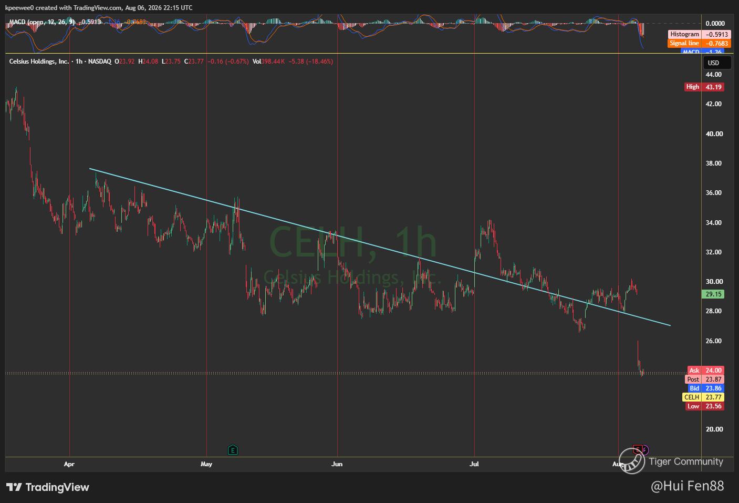Screen dimensions: 739x503
Task: Click the Apr label on time axis
Action: [69, 464]
